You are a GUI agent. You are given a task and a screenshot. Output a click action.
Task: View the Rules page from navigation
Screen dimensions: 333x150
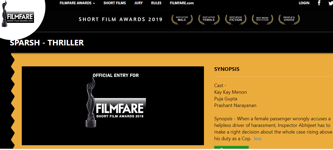tap(156, 3)
